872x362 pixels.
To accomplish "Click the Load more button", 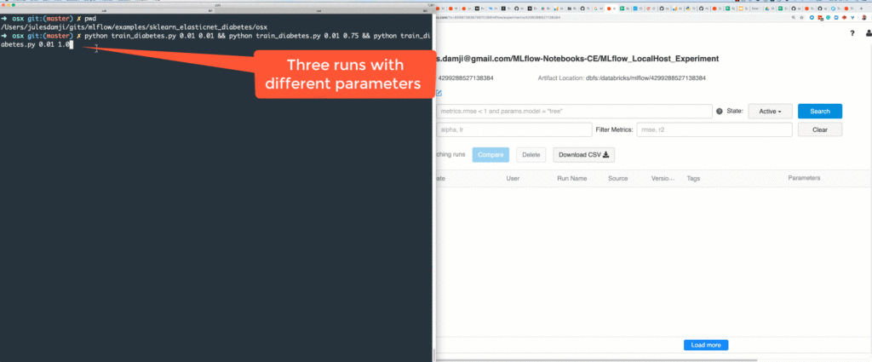I will tap(705, 345).
